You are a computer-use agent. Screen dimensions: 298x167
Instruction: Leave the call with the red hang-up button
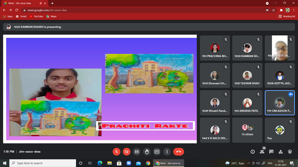tap(179, 152)
